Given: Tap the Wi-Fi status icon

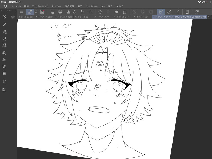Looking at the screenshot, I should tap(199, 2).
